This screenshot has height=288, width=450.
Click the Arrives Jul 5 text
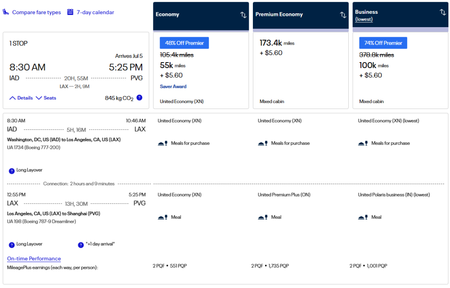point(129,56)
